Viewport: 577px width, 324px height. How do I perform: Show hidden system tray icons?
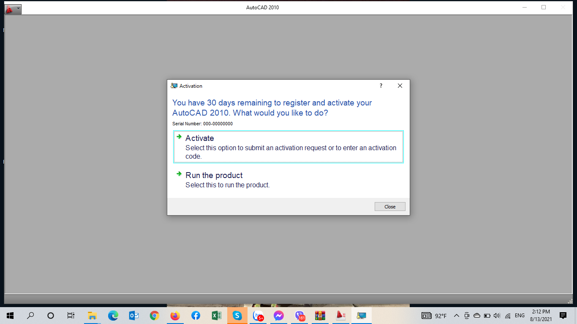[x=456, y=316]
